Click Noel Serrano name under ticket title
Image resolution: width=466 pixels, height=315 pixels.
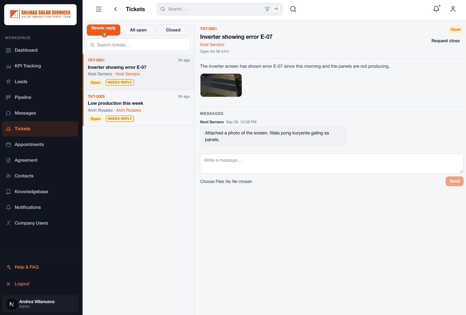tap(212, 45)
